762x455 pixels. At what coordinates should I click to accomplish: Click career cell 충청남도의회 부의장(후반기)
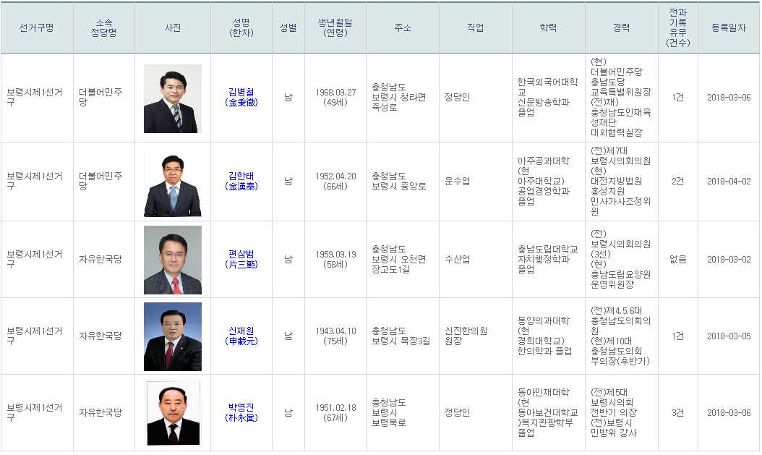[x=621, y=336]
